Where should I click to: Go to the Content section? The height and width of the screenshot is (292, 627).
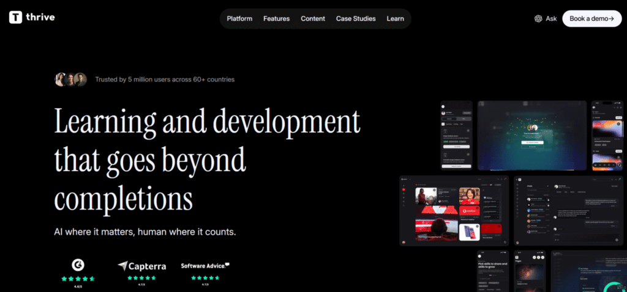(313, 19)
